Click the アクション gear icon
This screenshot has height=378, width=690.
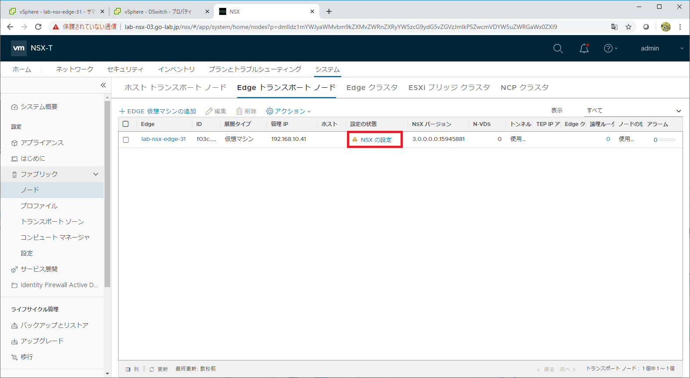pyautogui.click(x=270, y=111)
